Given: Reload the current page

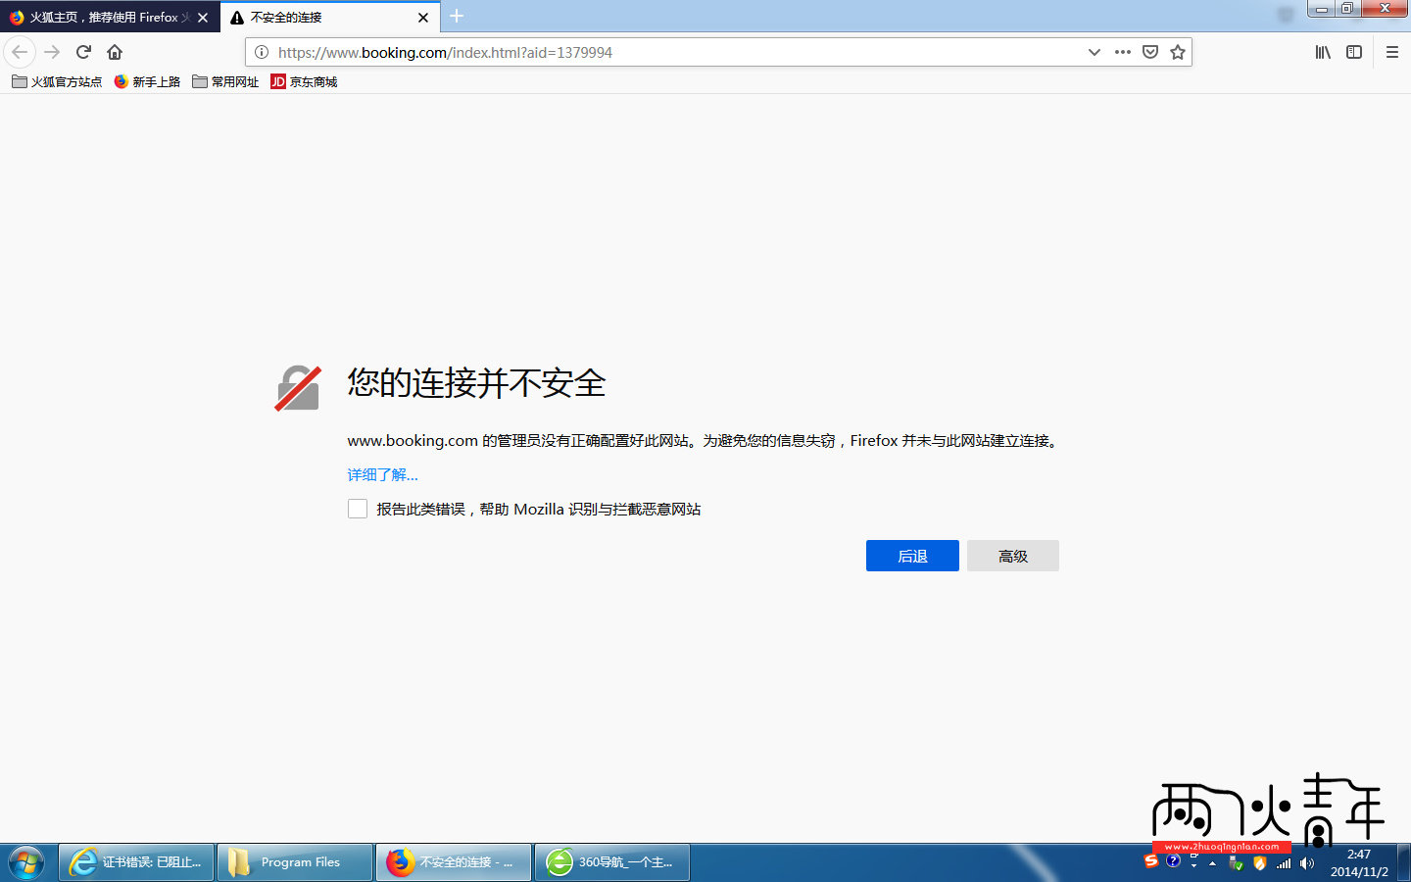Looking at the screenshot, I should coord(84,52).
